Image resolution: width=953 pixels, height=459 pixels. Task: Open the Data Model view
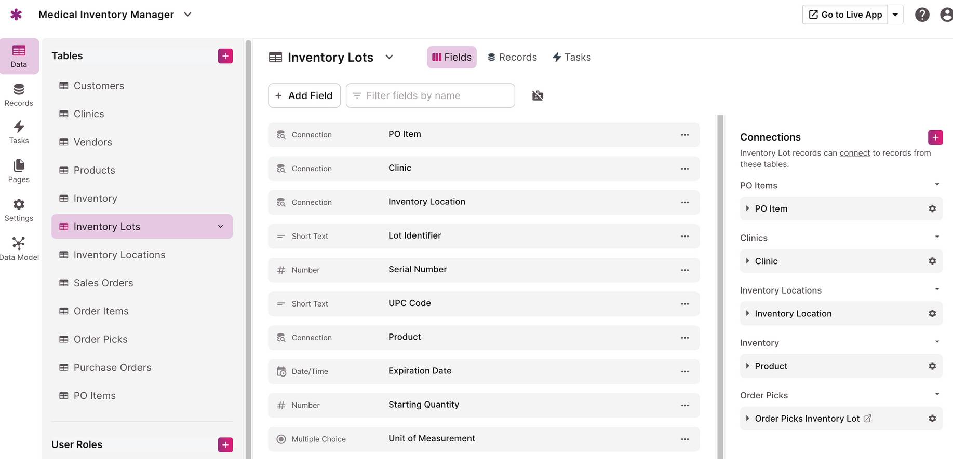[x=19, y=249]
